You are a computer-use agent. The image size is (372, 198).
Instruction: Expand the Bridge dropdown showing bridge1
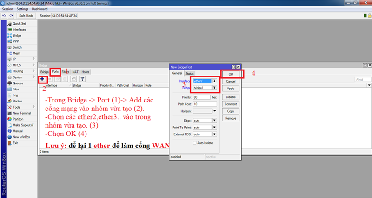[x=214, y=88]
